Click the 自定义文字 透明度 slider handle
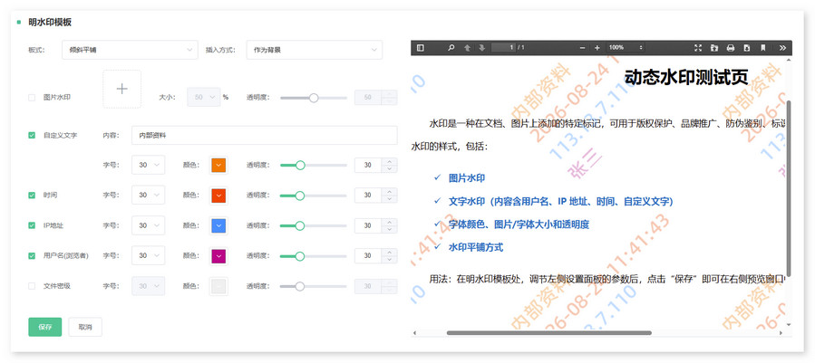 tap(300, 165)
